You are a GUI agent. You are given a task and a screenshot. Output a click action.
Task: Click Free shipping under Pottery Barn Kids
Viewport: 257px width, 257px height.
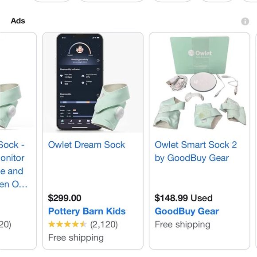pyautogui.click(x=76, y=238)
